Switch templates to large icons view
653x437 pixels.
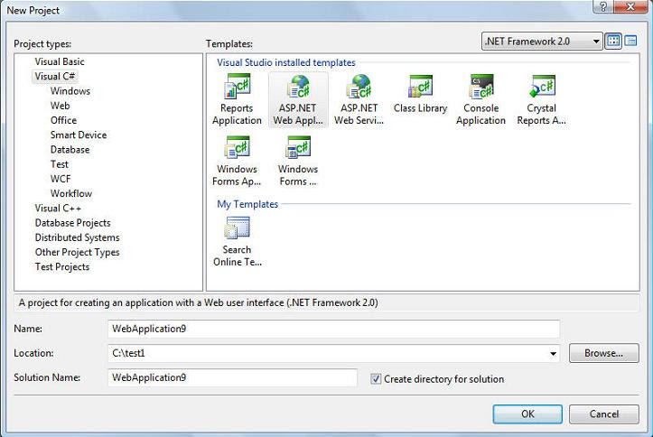point(613,41)
